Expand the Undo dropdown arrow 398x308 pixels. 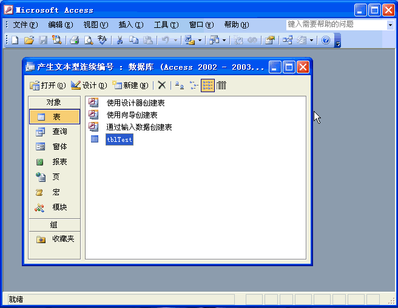(x=175, y=41)
